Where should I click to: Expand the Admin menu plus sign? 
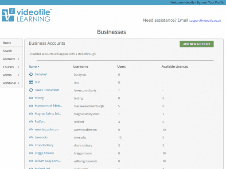pyautogui.click(x=18, y=75)
